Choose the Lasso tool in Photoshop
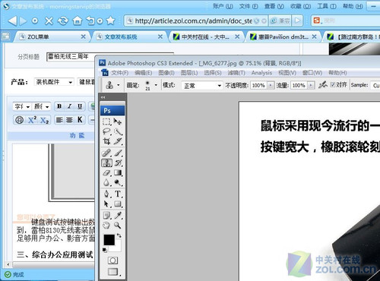 [x=106, y=131]
